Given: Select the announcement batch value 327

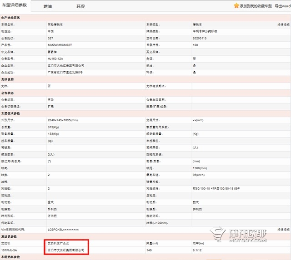Looking at the screenshot, I should click(50, 38).
